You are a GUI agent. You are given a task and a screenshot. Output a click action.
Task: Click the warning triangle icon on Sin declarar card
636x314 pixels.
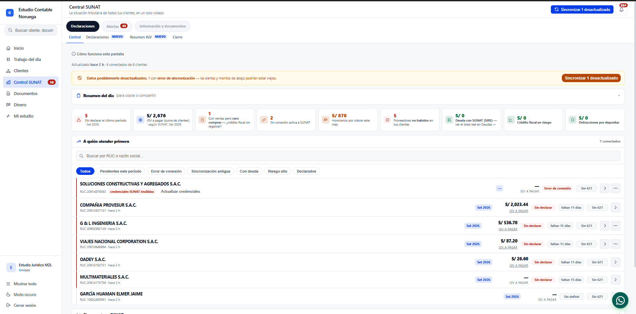pos(79,120)
